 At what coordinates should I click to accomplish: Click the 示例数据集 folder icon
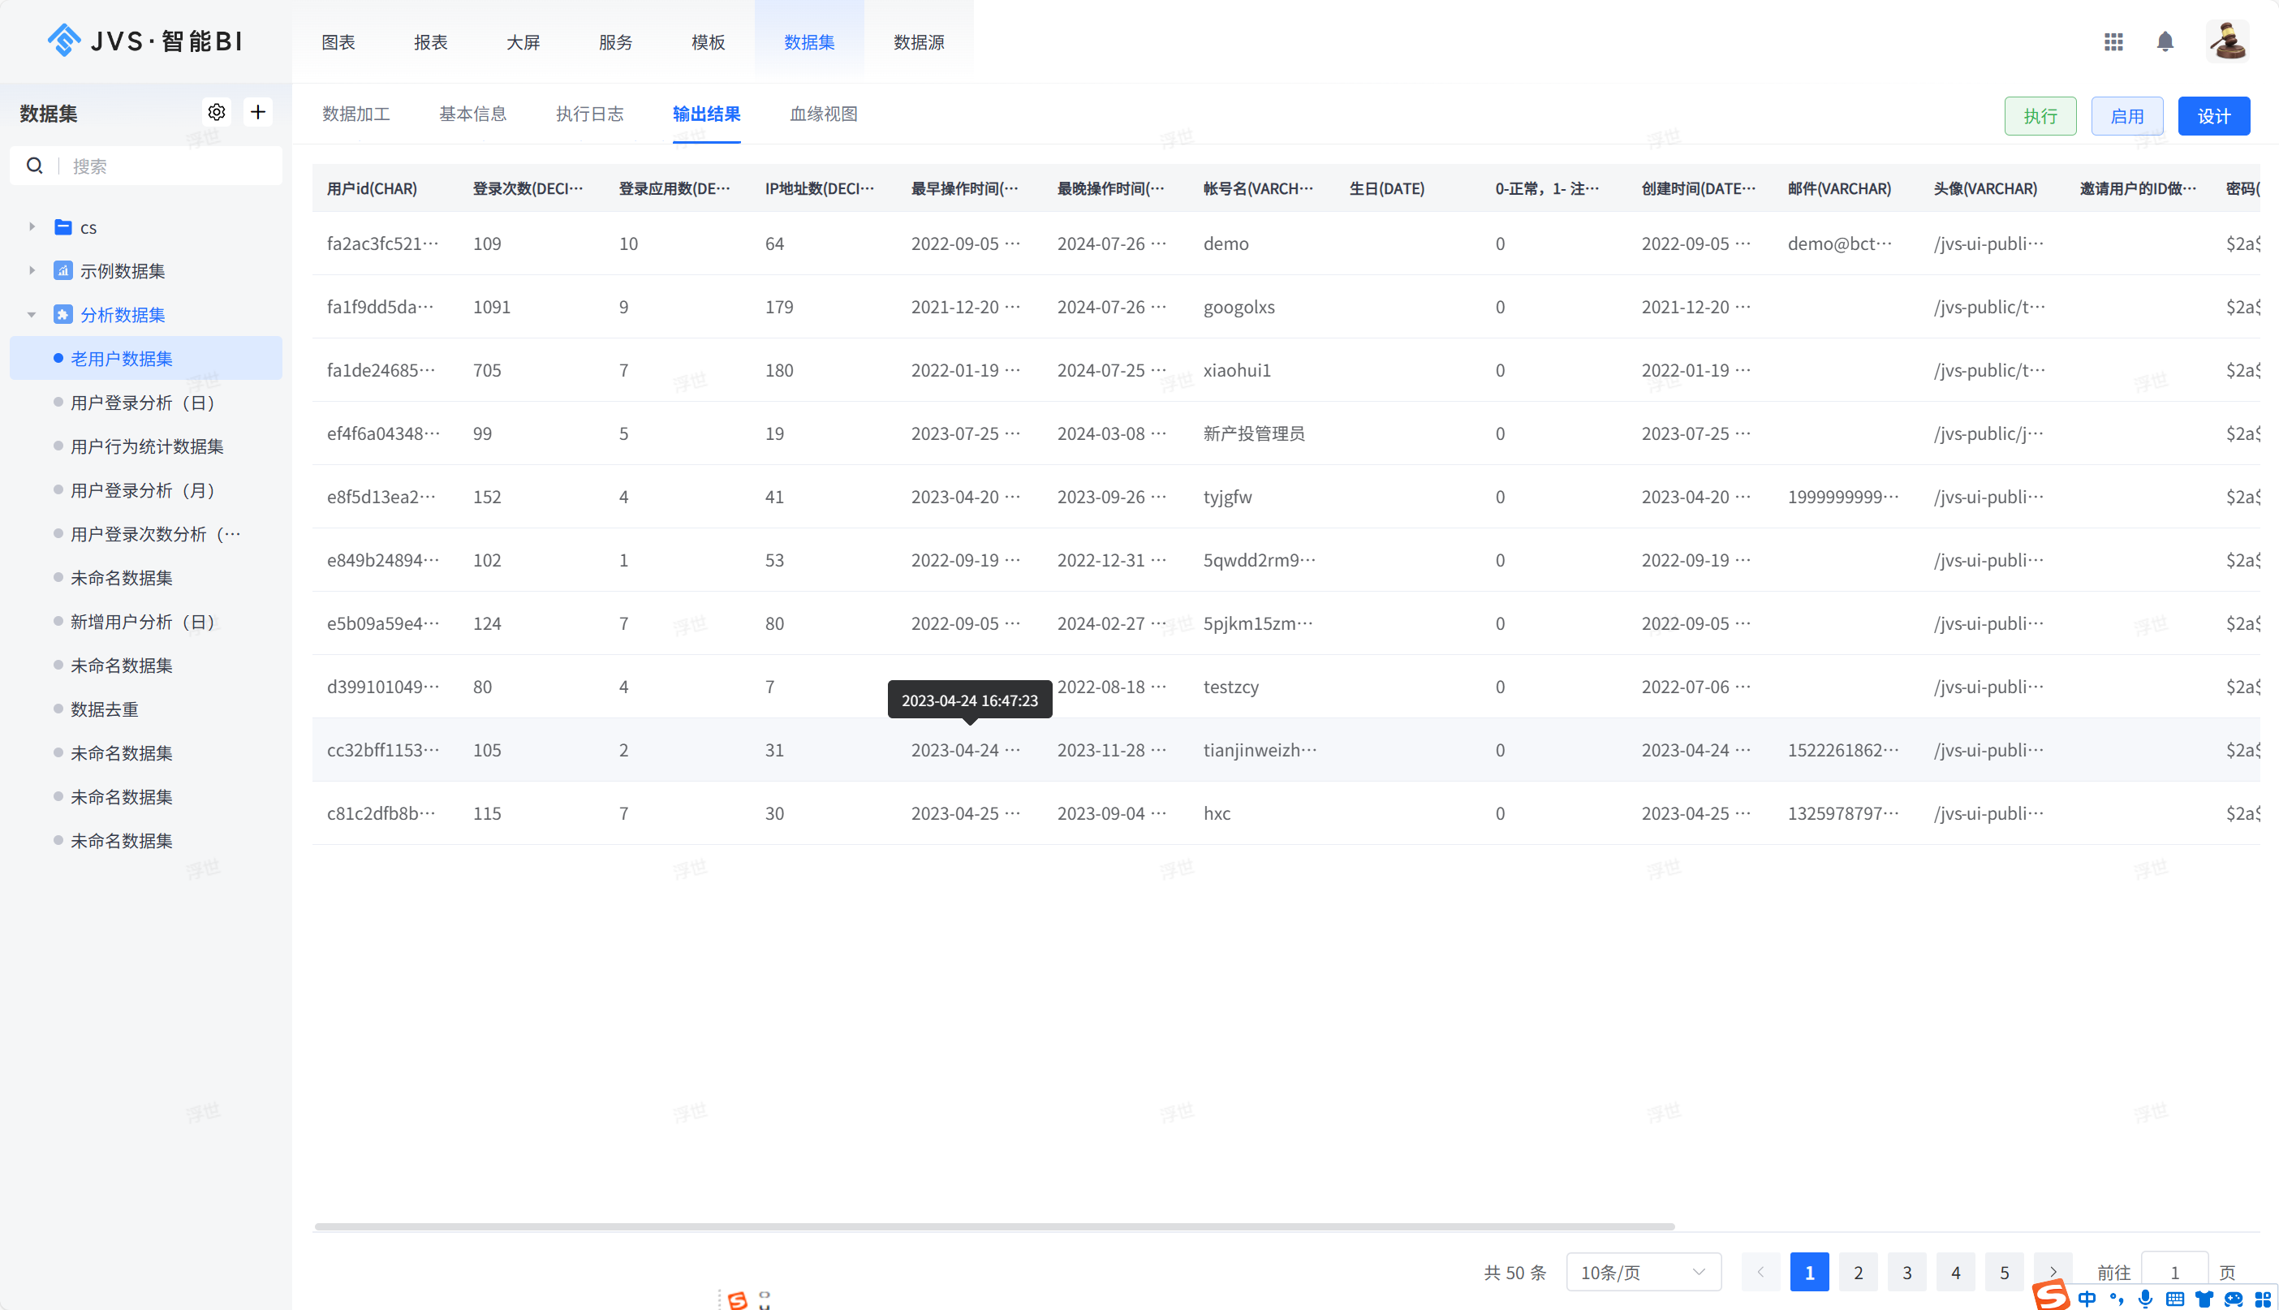tap(63, 271)
